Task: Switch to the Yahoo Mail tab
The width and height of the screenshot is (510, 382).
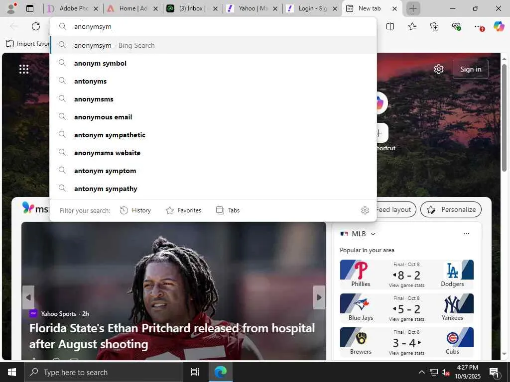Action: click(x=253, y=8)
